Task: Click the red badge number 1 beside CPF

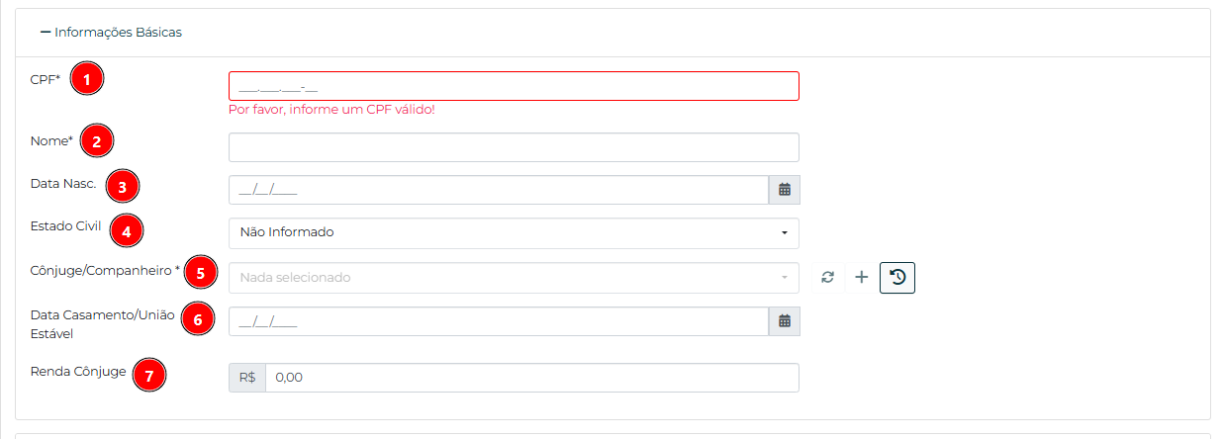Action: coord(88,80)
